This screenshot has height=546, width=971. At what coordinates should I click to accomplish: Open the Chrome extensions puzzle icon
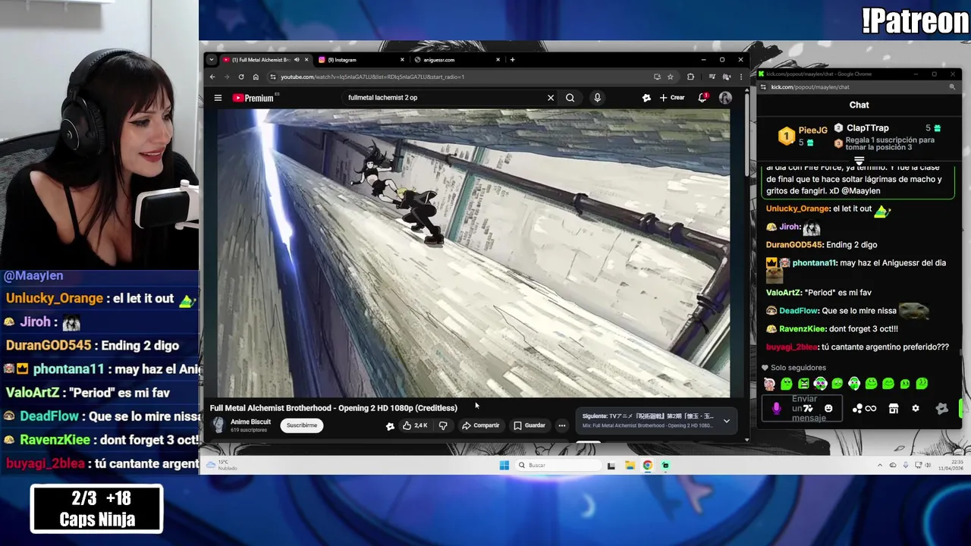(x=690, y=77)
